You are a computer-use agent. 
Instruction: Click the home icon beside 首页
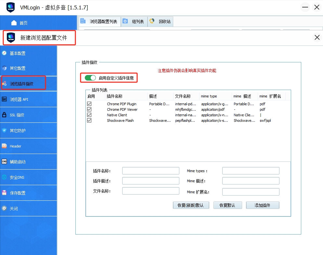14,23
